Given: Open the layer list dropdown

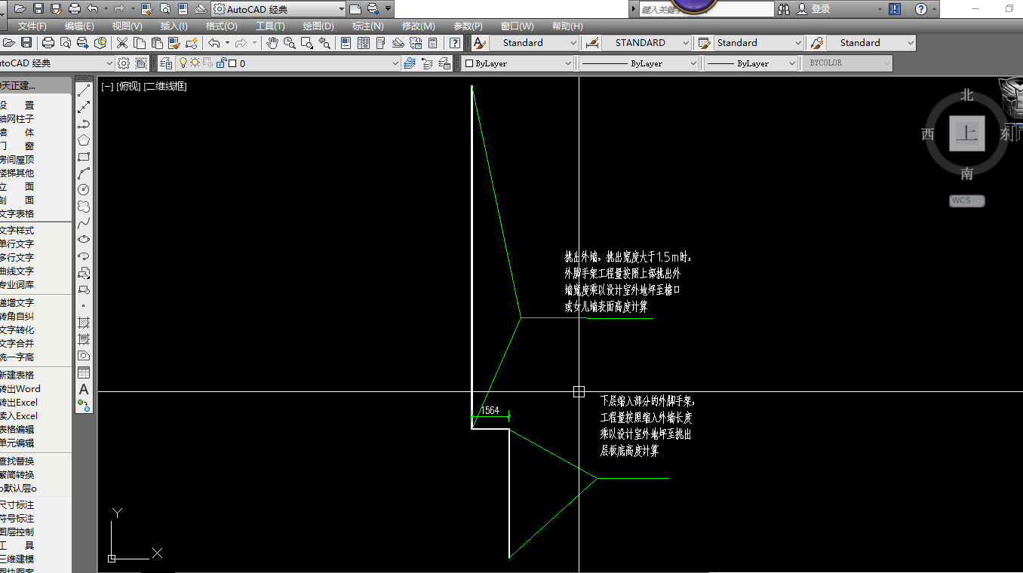Looking at the screenshot, I should pos(395,63).
